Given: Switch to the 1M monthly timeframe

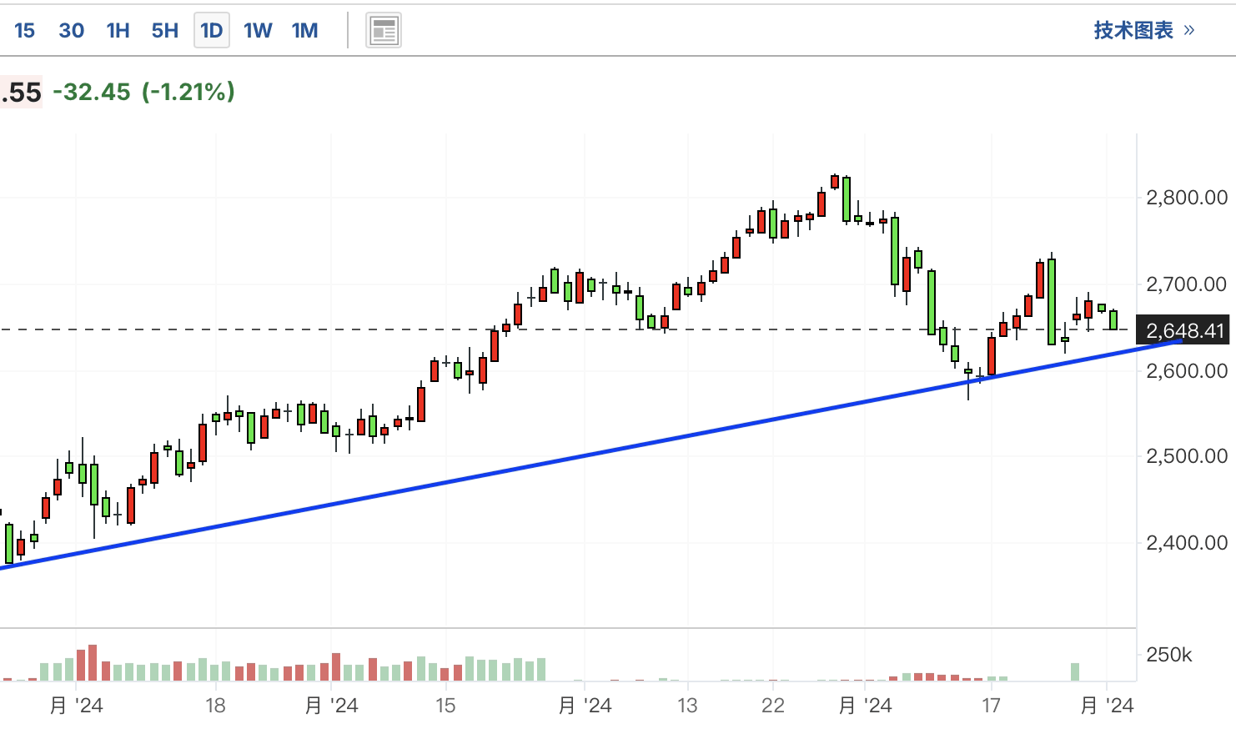Looking at the screenshot, I should (304, 31).
